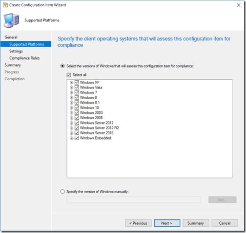Click the manual Windows version text field

click(x=134, y=200)
